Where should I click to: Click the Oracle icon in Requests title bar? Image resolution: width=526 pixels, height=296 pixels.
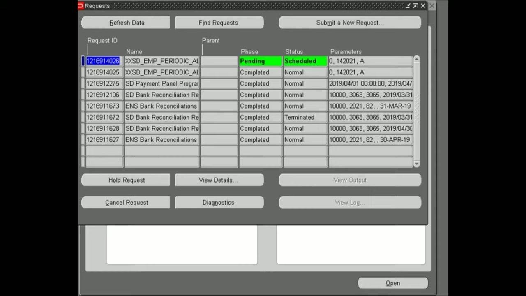81,6
